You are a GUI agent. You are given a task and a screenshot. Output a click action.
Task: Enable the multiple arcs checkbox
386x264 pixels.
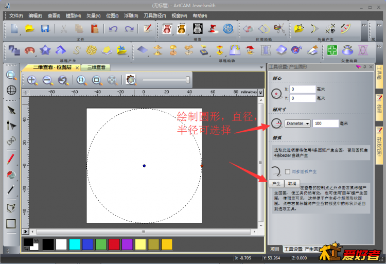[x=287, y=171]
